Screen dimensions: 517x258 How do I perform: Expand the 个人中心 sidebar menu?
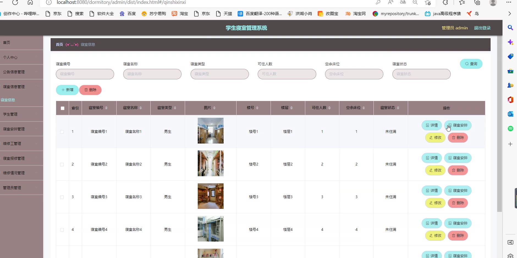21,57
